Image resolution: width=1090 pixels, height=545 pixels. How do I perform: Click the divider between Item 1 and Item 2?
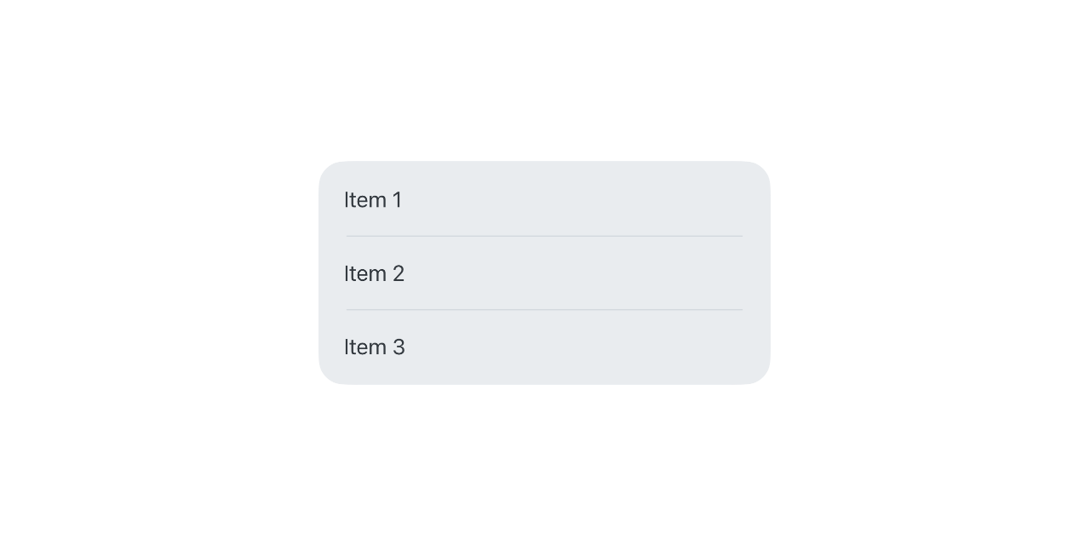pos(544,236)
